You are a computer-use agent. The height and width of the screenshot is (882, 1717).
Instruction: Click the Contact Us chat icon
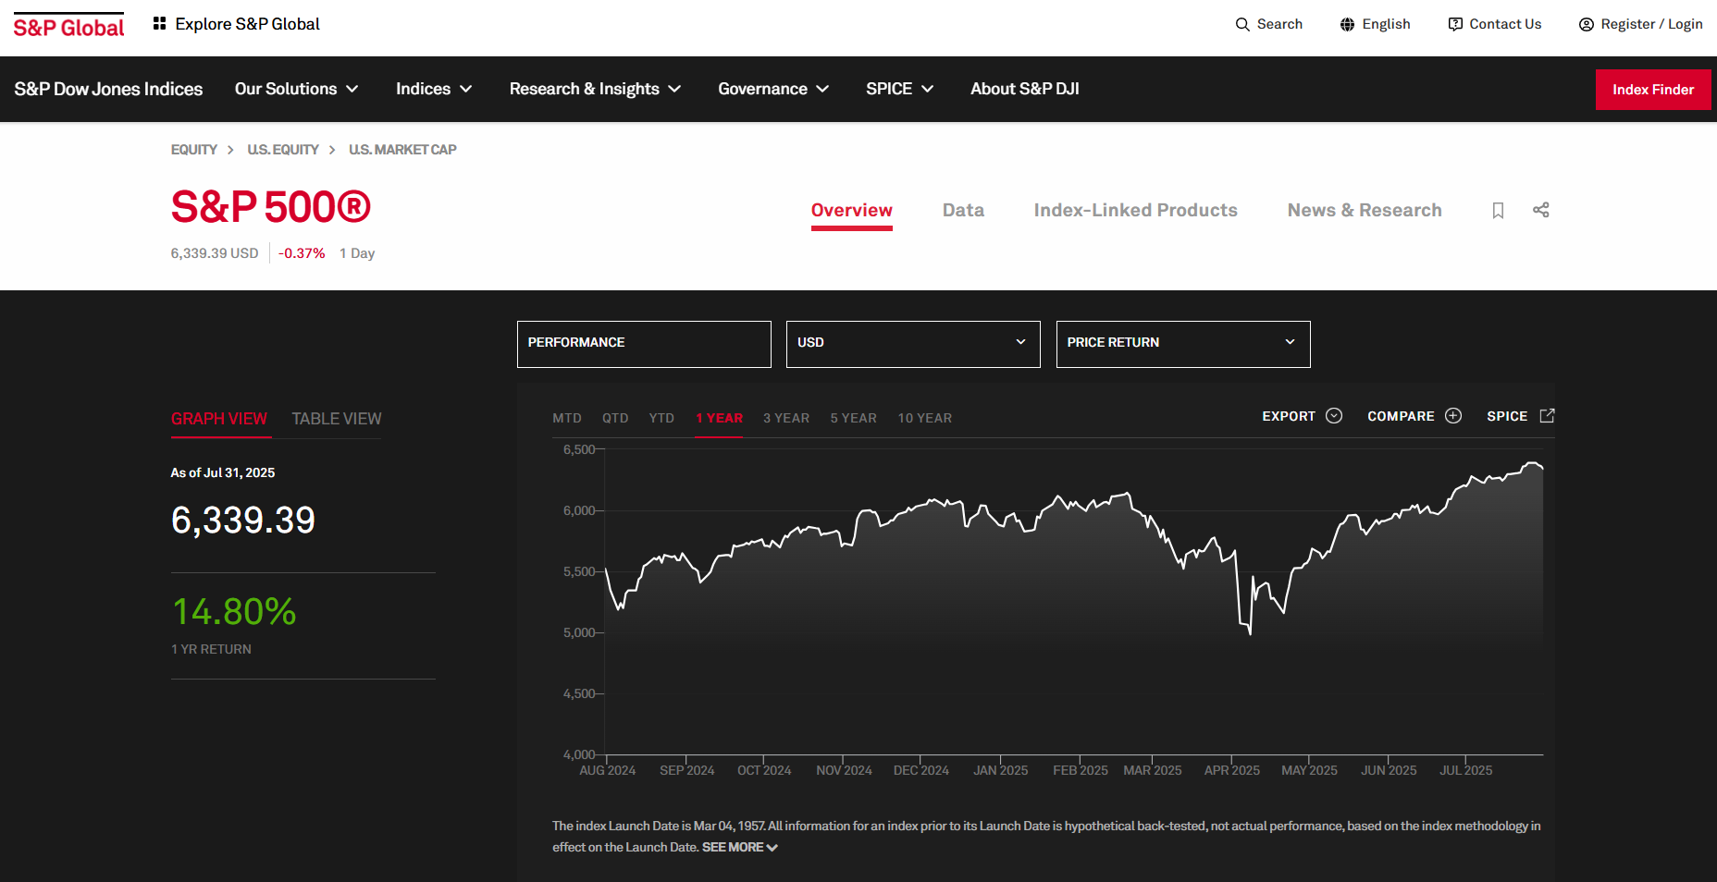(x=1455, y=24)
